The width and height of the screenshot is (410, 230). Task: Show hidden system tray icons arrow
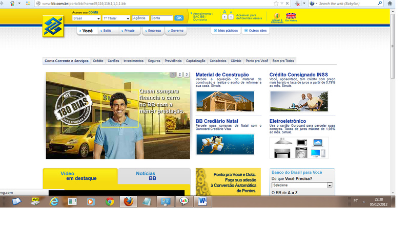click(x=364, y=201)
